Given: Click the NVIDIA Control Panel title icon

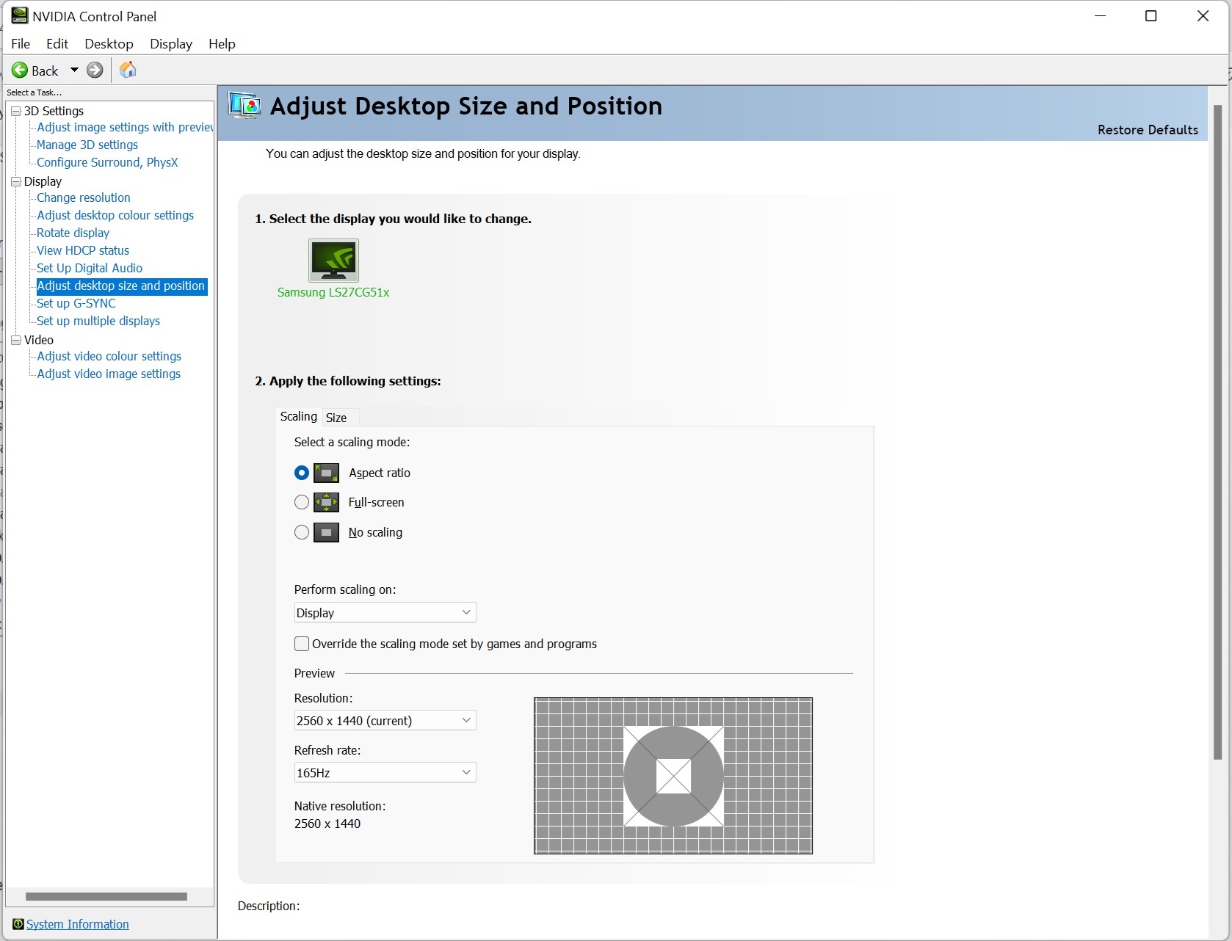Looking at the screenshot, I should (x=19, y=15).
